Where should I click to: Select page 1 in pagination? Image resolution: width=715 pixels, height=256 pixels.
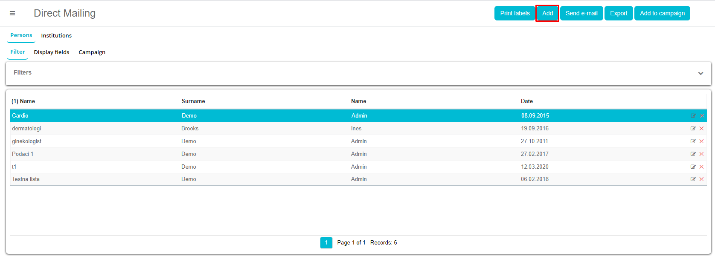[x=326, y=243]
